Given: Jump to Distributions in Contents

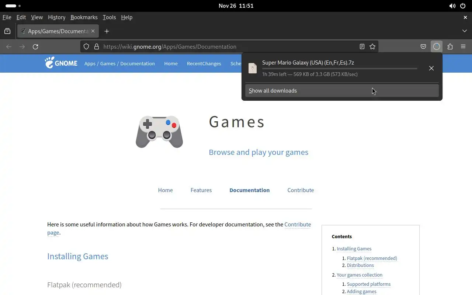Looking at the screenshot, I should click(x=360, y=265).
